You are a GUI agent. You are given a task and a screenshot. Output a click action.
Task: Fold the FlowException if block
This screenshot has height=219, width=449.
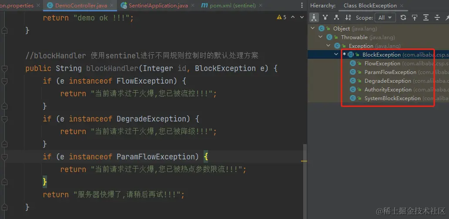(x=4, y=81)
